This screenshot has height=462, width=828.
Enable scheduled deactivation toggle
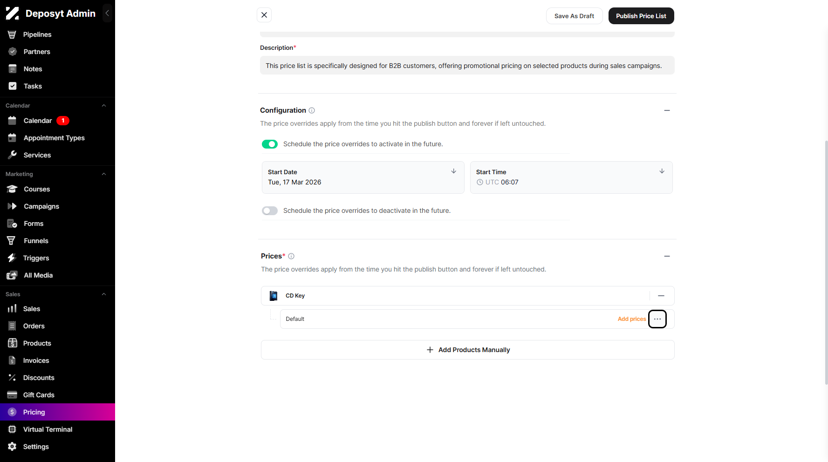coord(270,211)
